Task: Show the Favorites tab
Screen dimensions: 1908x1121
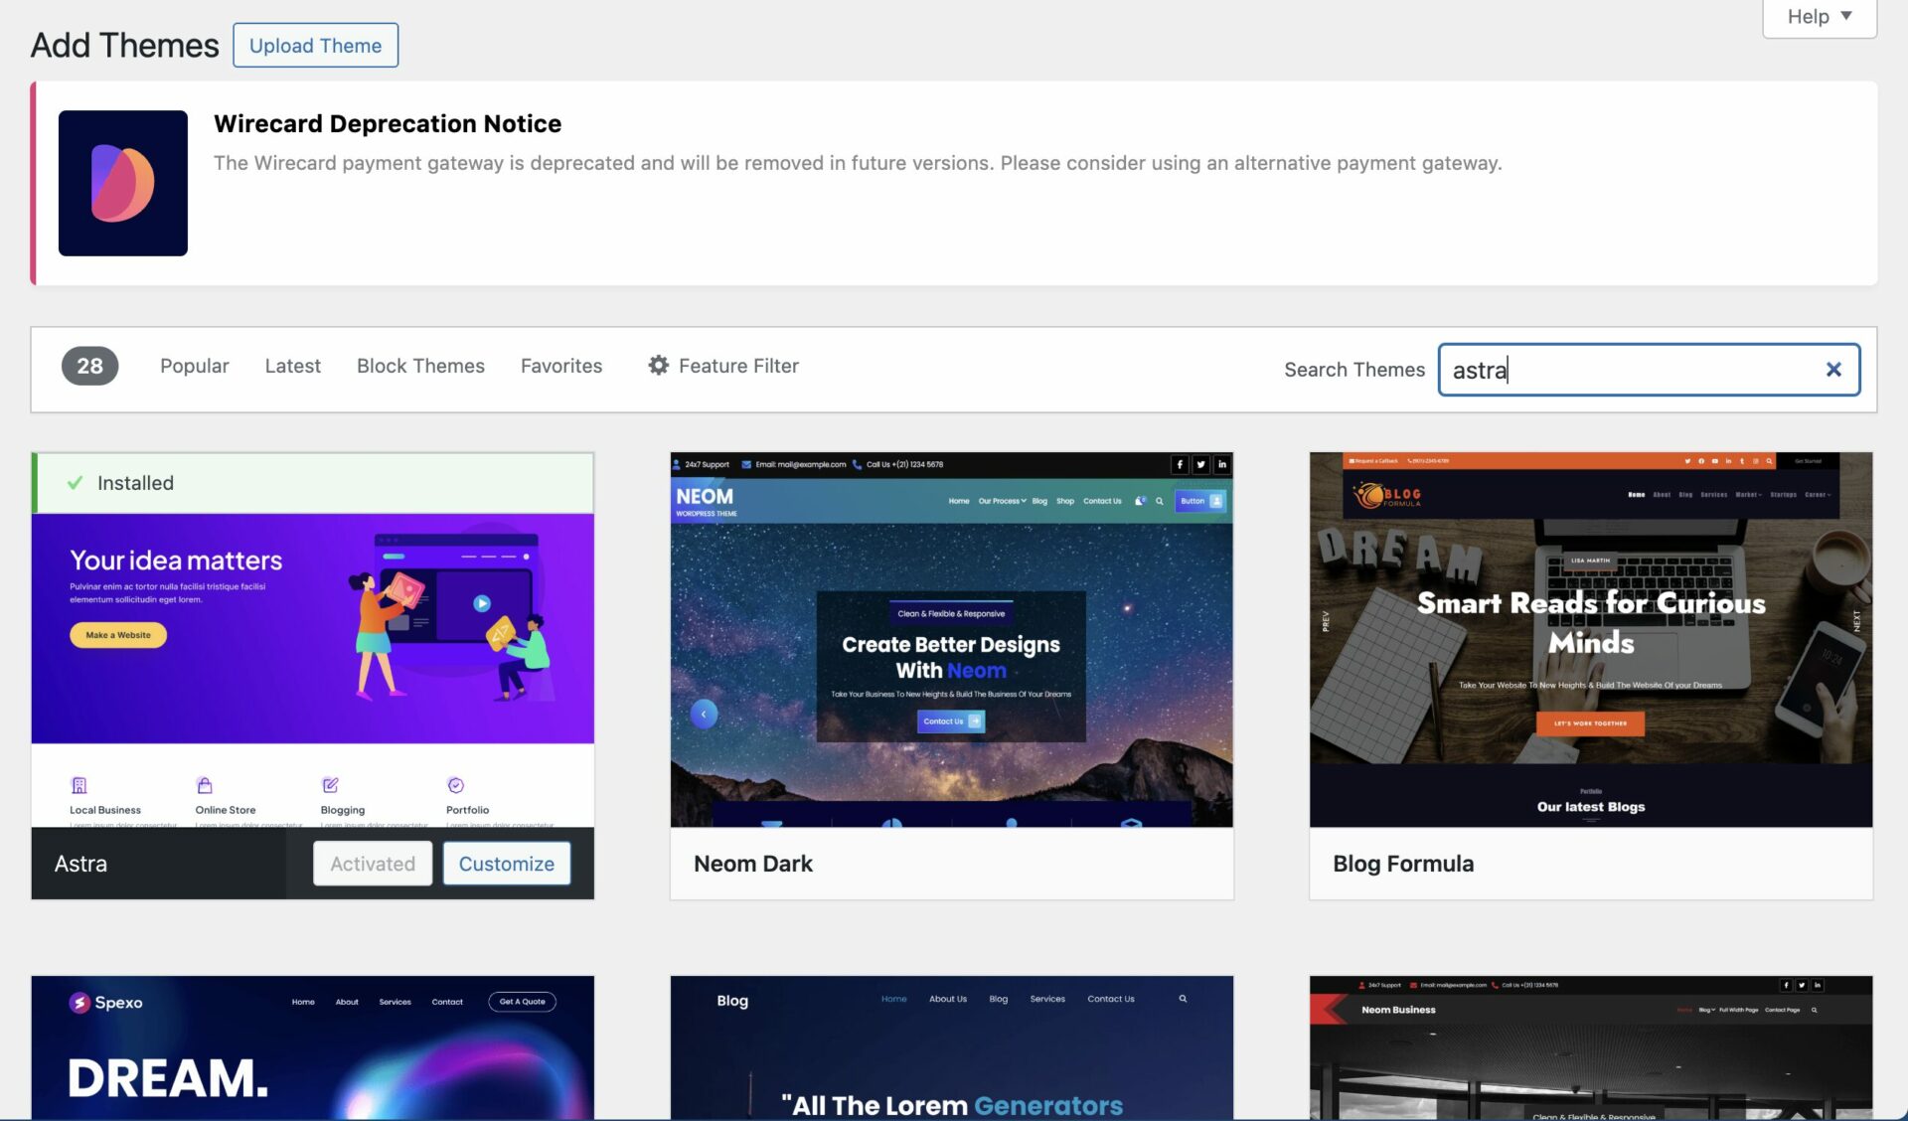Action: point(560,366)
